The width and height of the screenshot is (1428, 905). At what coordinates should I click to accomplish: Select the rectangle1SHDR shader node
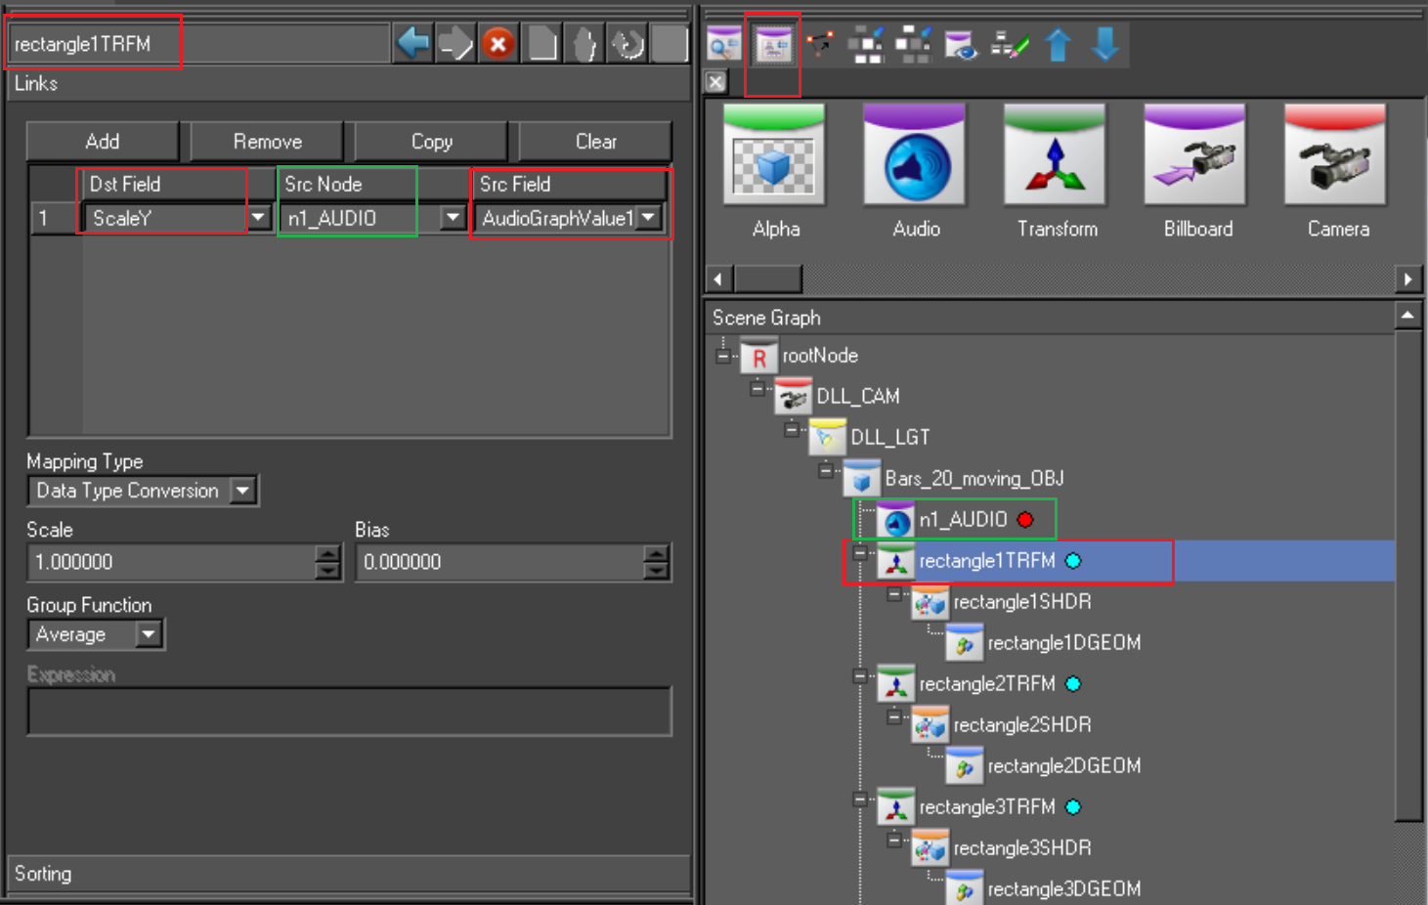pyautogui.click(x=1002, y=602)
